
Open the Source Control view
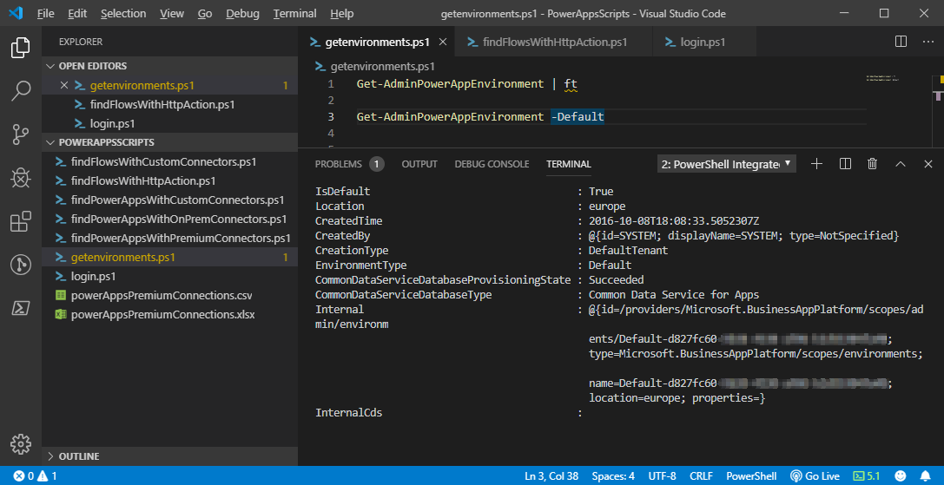tap(21, 134)
